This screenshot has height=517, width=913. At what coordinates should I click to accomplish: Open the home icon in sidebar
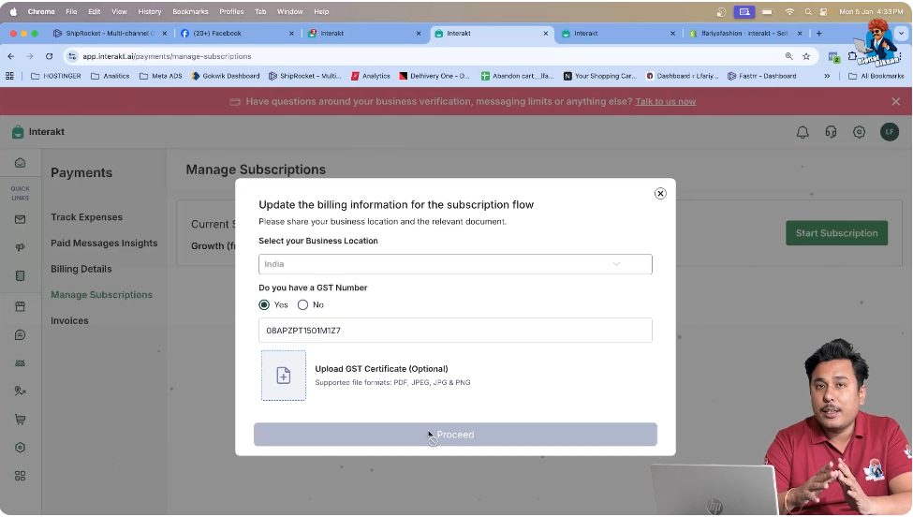point(20,163)
